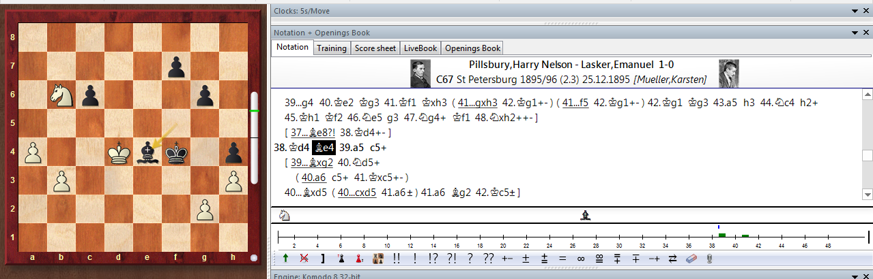Open the Notation + Openings Book pane menu arrow
Image resolution: width=873 pixels, height=279 pixels.
tap(855, 33)
